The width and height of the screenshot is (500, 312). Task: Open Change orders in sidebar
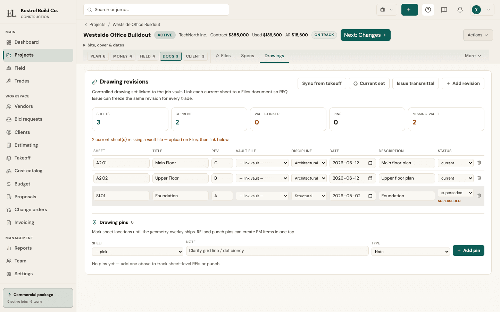(38, 209)
